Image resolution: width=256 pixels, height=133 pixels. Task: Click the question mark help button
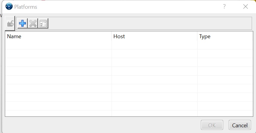(224, 7)
